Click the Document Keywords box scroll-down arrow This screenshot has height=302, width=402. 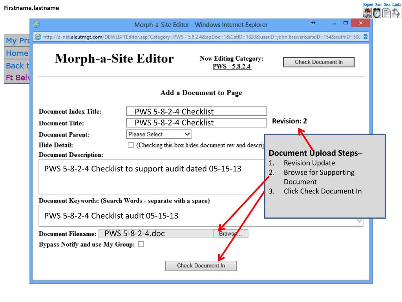point(359,221)
